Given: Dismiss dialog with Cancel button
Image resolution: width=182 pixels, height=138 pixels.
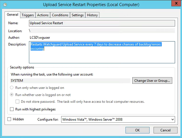Looking at the screenshot, I should click(x=165, y=130).
